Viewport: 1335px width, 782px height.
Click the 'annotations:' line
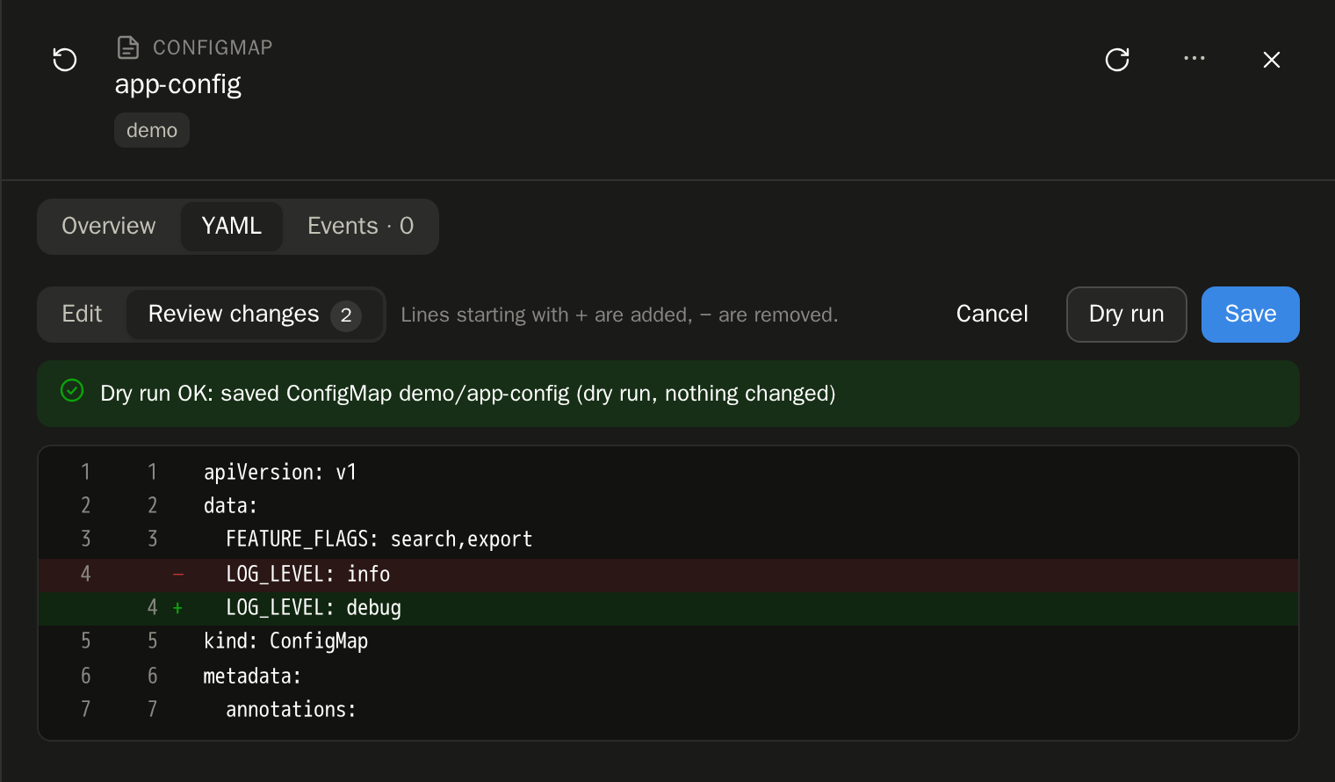[668, 710]
